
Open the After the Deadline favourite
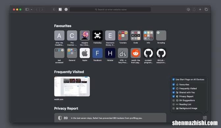(59, 35)
